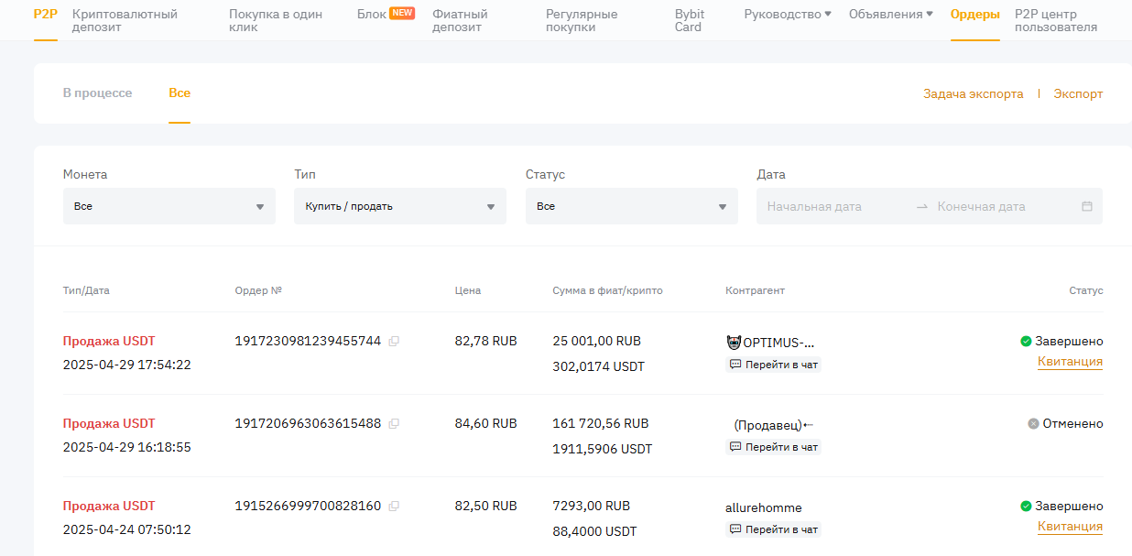Expand the Объявления menu
1132x556 pixels.
[890, 15]
